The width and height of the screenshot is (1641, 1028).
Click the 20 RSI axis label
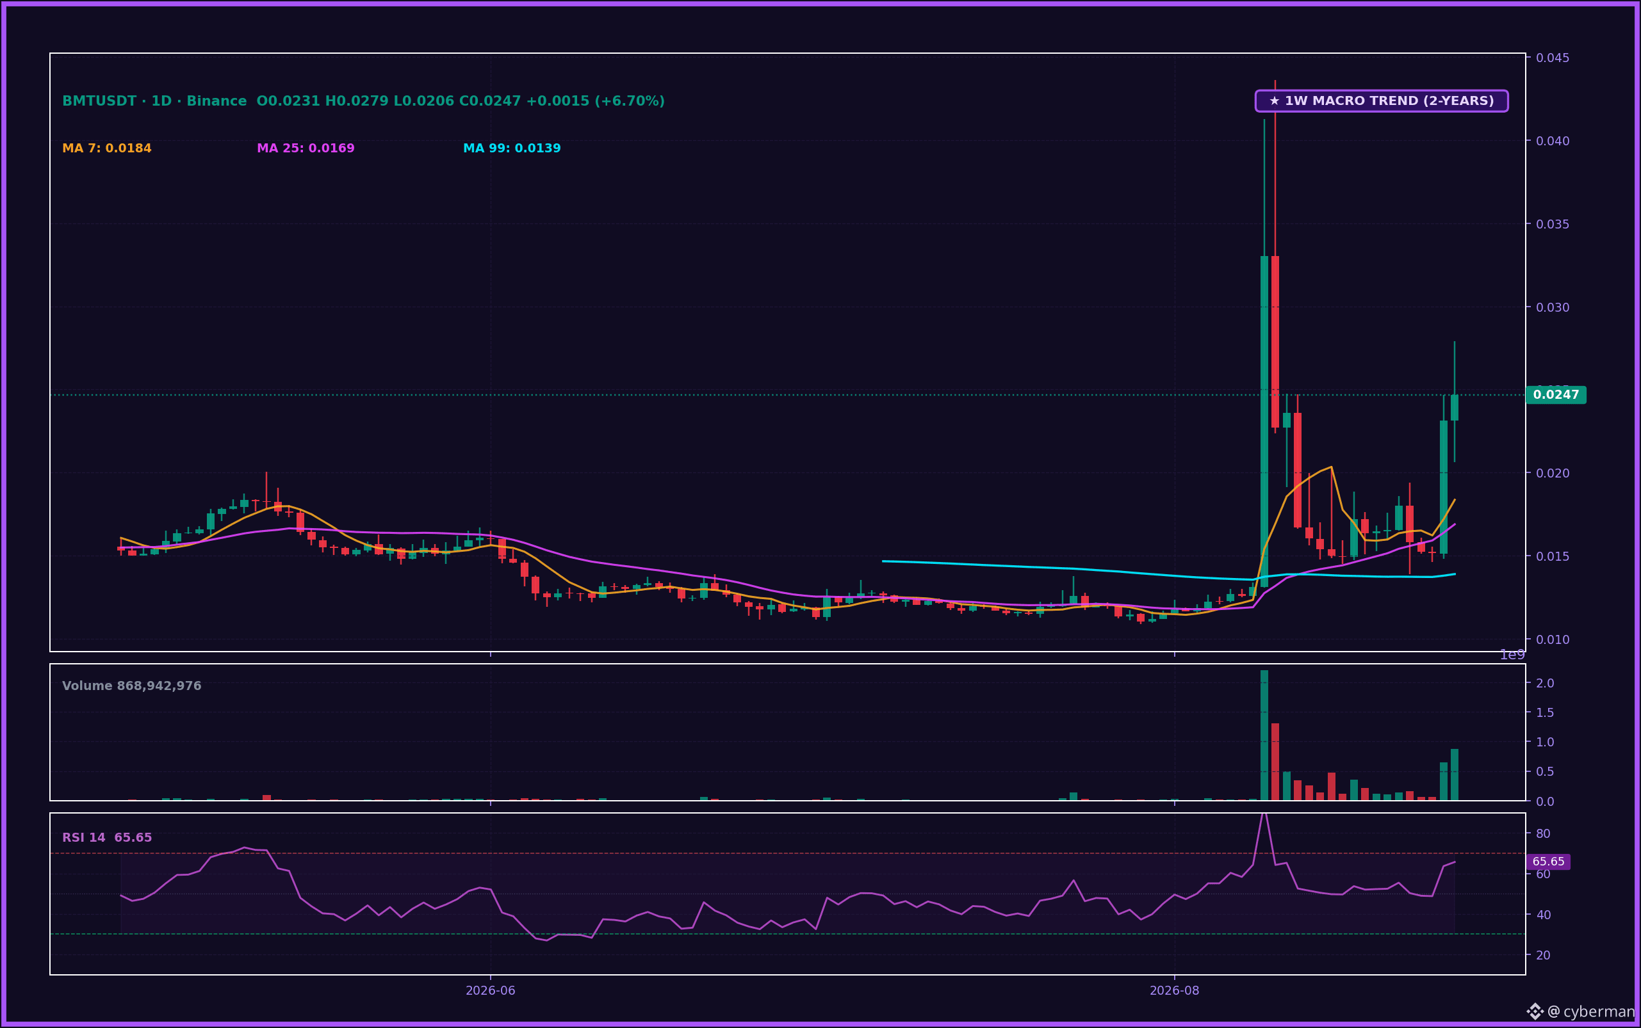1543,955
